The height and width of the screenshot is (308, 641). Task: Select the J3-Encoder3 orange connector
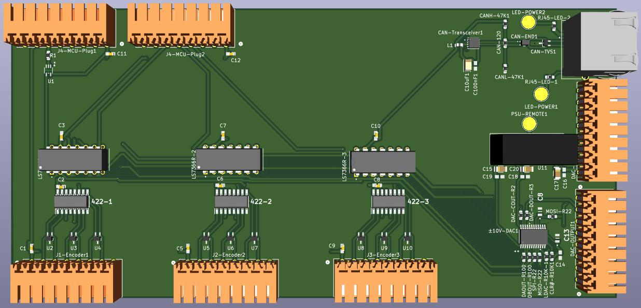click(x=386, y=281)
